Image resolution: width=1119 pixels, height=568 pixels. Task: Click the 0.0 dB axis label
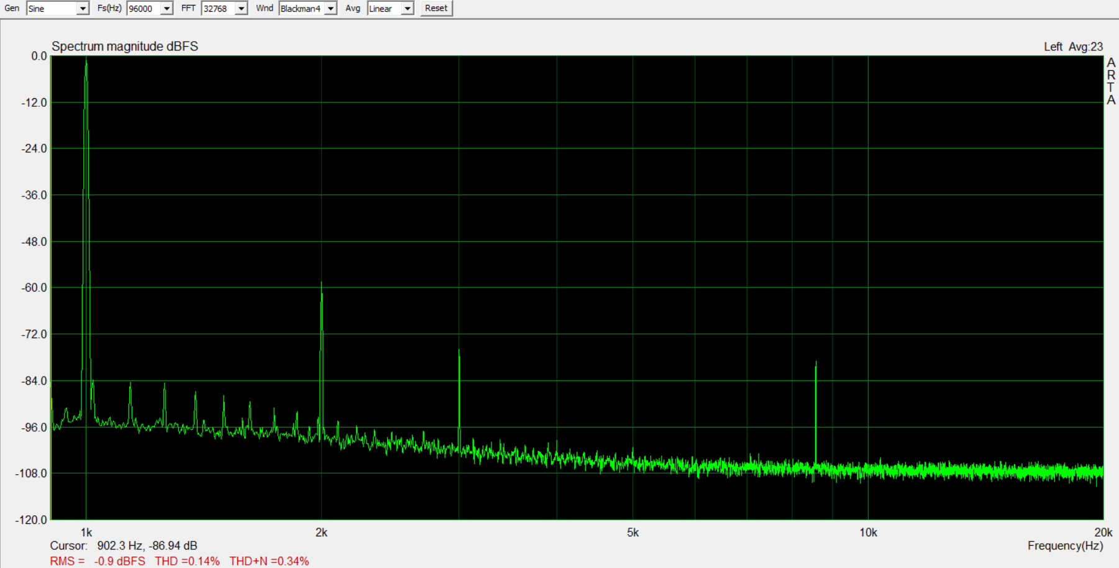(x=39, y=56)
